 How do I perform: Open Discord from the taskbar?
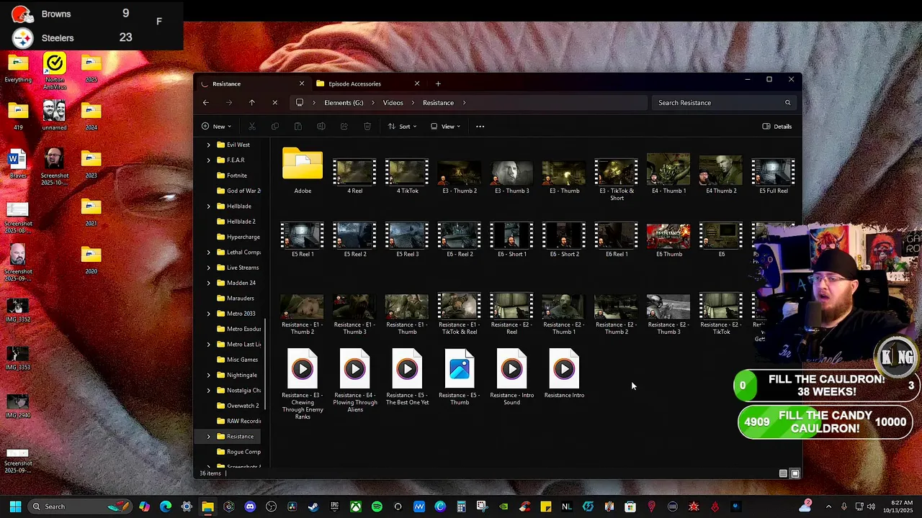pyautogui.click(x=250, y=506)
